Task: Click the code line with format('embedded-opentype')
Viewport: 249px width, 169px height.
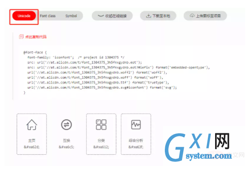Action: pos(118,68)
